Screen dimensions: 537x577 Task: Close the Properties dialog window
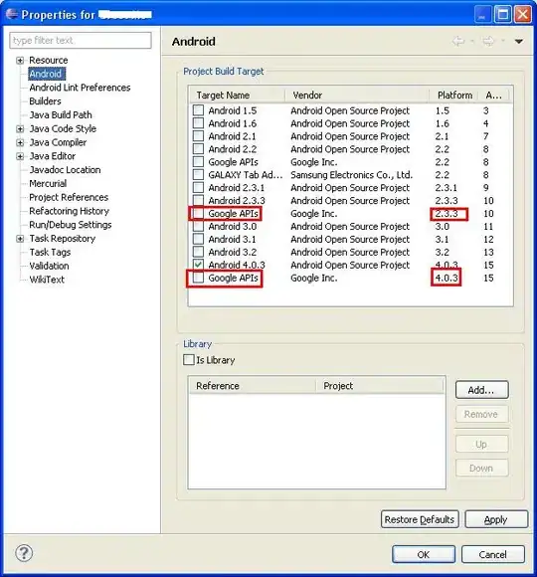coord(522,15)
